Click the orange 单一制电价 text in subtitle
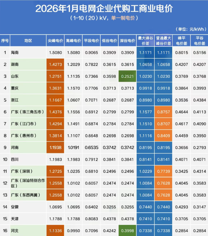Viewport: 208px width, 236px height. [x=125, y=18]
